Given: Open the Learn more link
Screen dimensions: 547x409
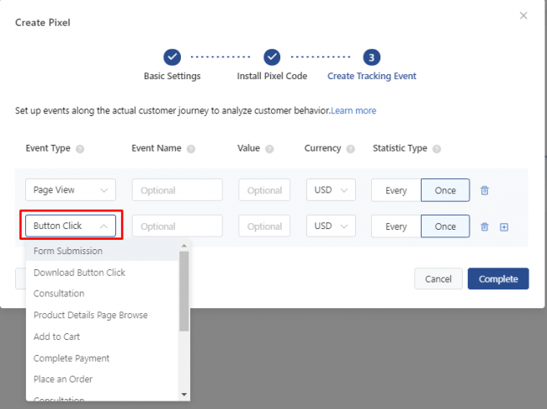Looking at the screenshot, I should [353, 110].
